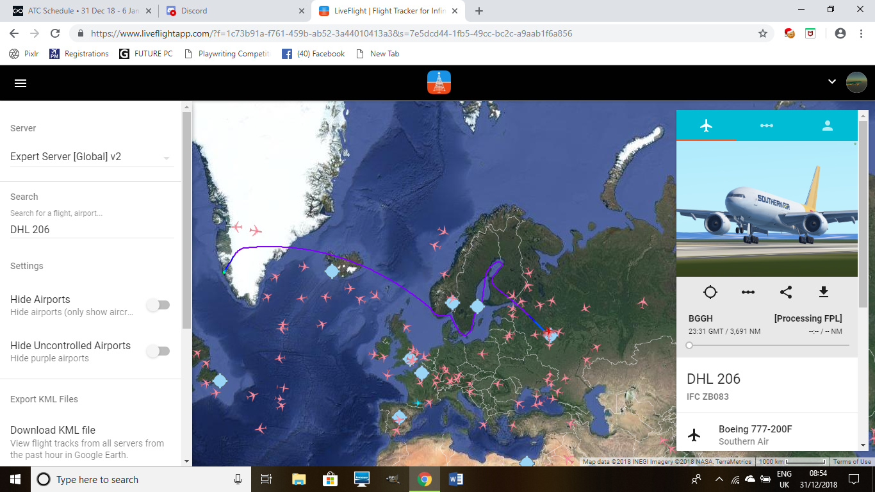Toggle the Hide Uncontrolled Airports switch

(x=158, y=351)
